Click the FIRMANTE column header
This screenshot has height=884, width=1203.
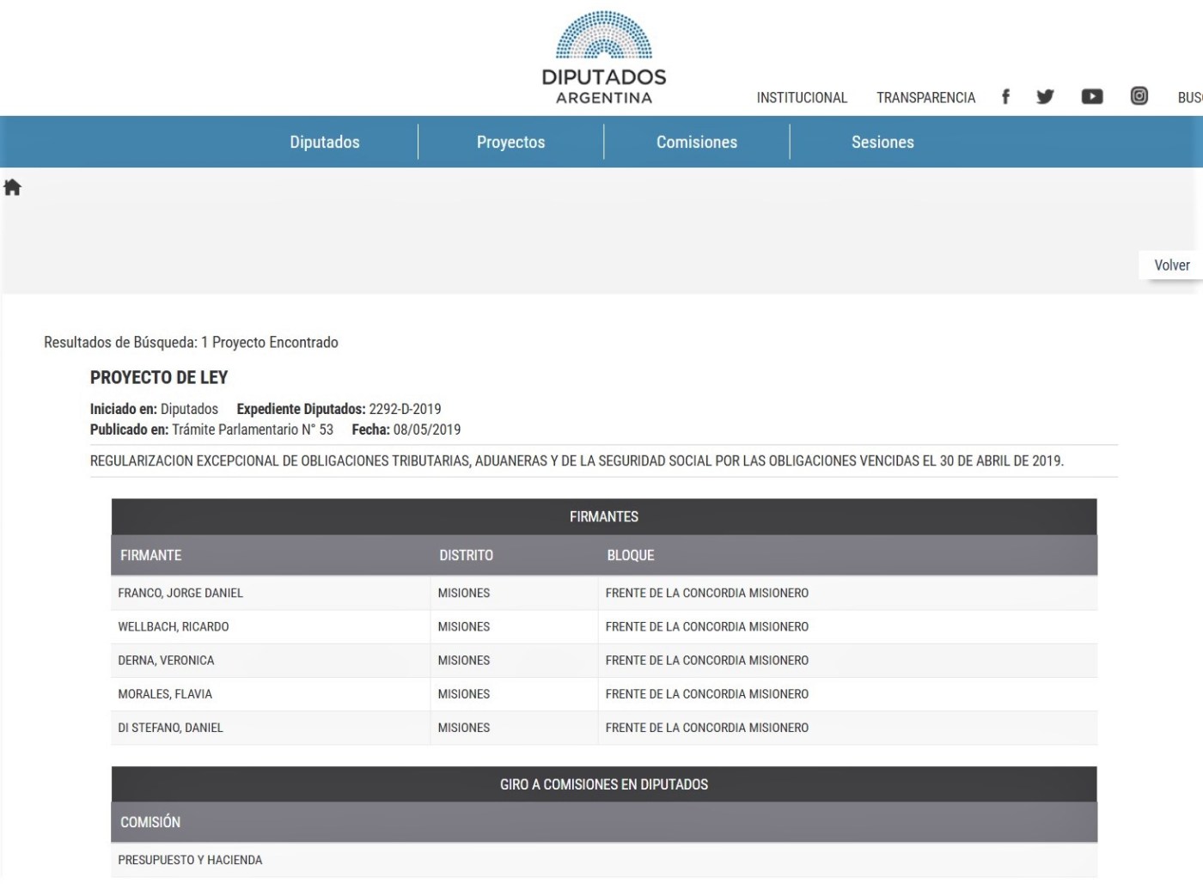coord(151,555)
